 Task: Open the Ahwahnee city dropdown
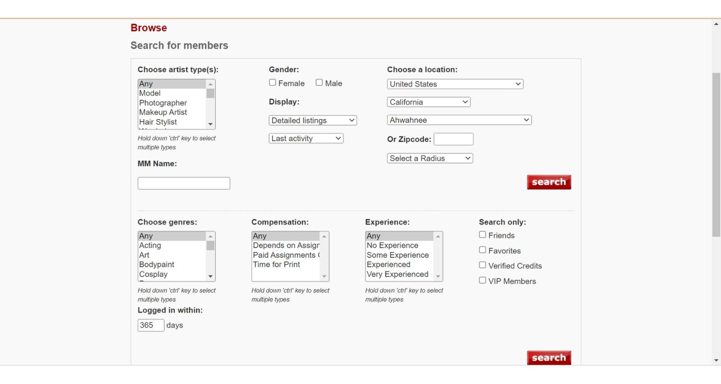click(459, 120)
